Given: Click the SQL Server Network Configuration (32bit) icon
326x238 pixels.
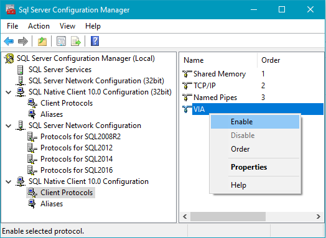Looking at the screenshot, I should pos(21,81).
